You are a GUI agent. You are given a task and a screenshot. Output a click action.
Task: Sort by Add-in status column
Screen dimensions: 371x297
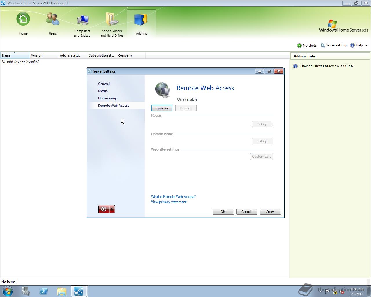(73, 55)
